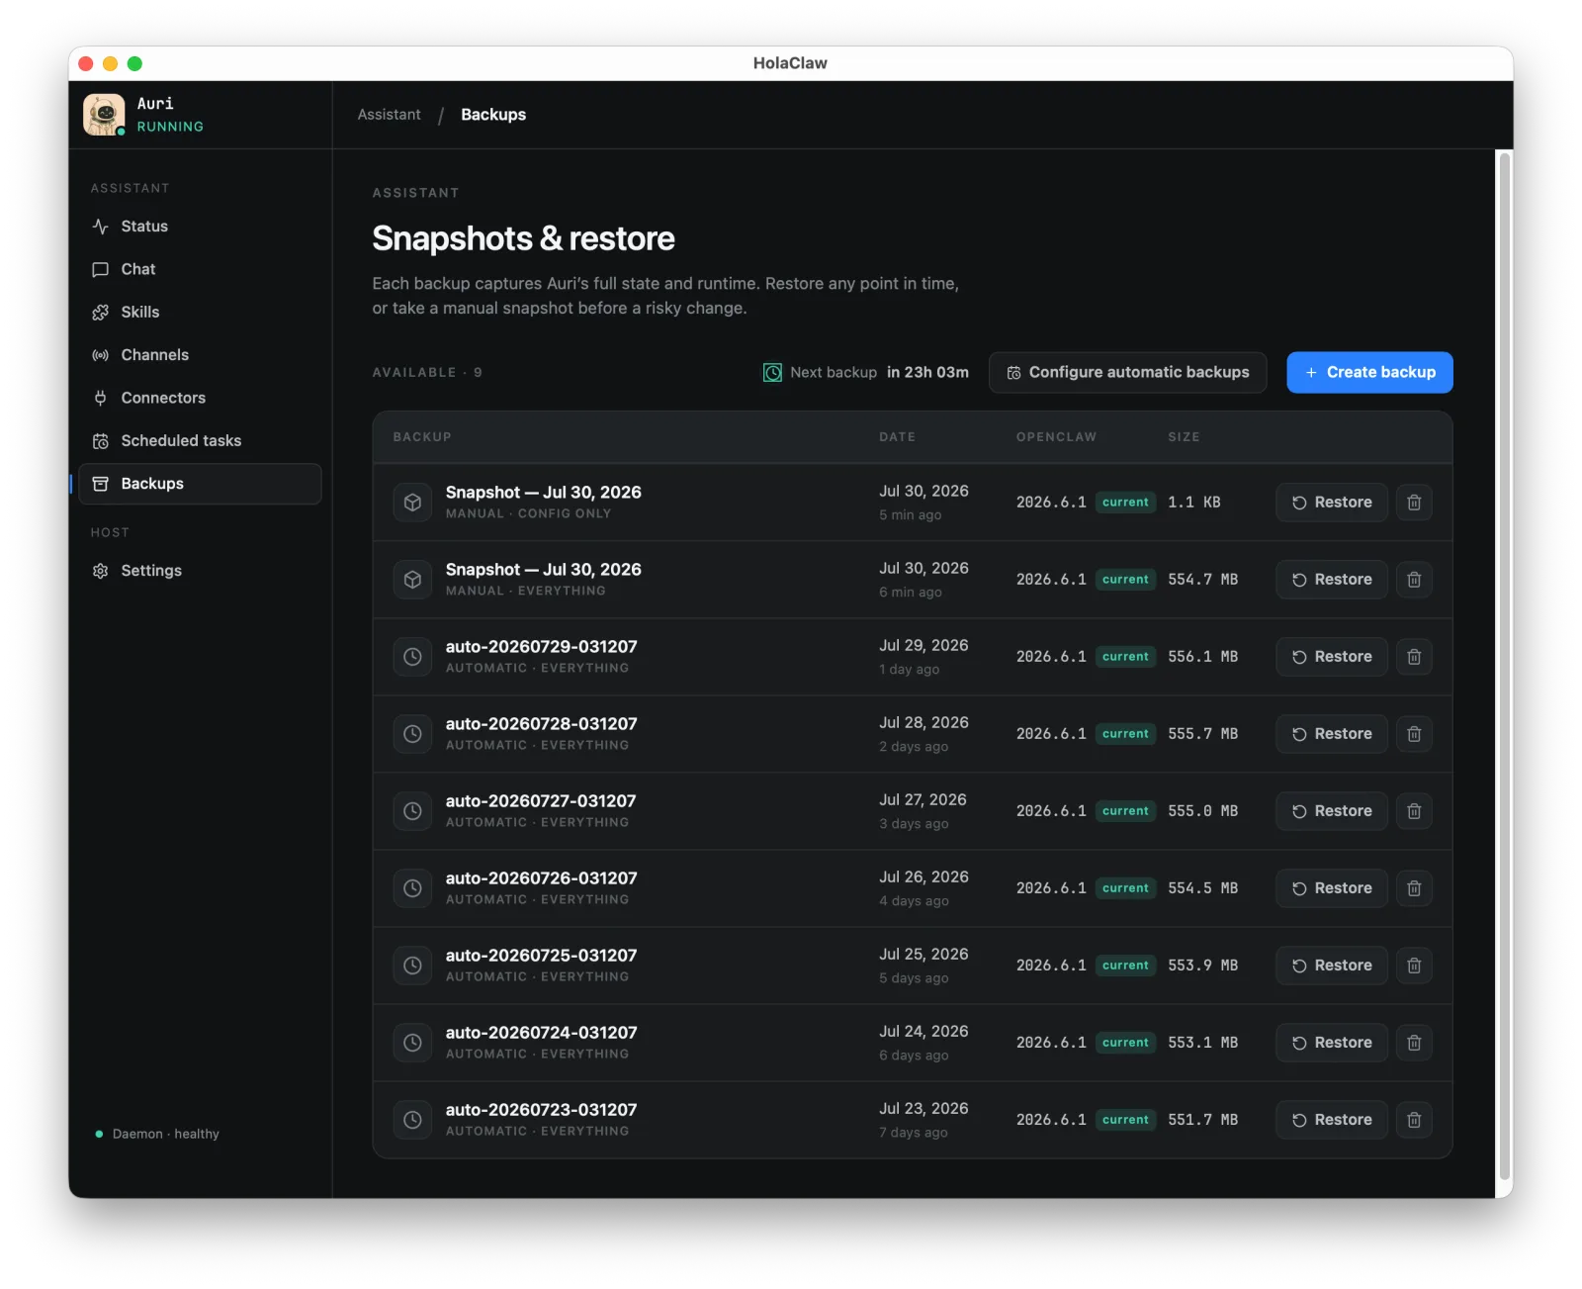Click the 'current' badge in the auto-20260728 row
This screenshot has width=1582, height=1289.
[1125, 734]
